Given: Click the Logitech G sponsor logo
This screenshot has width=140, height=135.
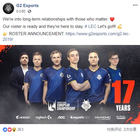Looking at the screenshot, I should tap(44, 117).
